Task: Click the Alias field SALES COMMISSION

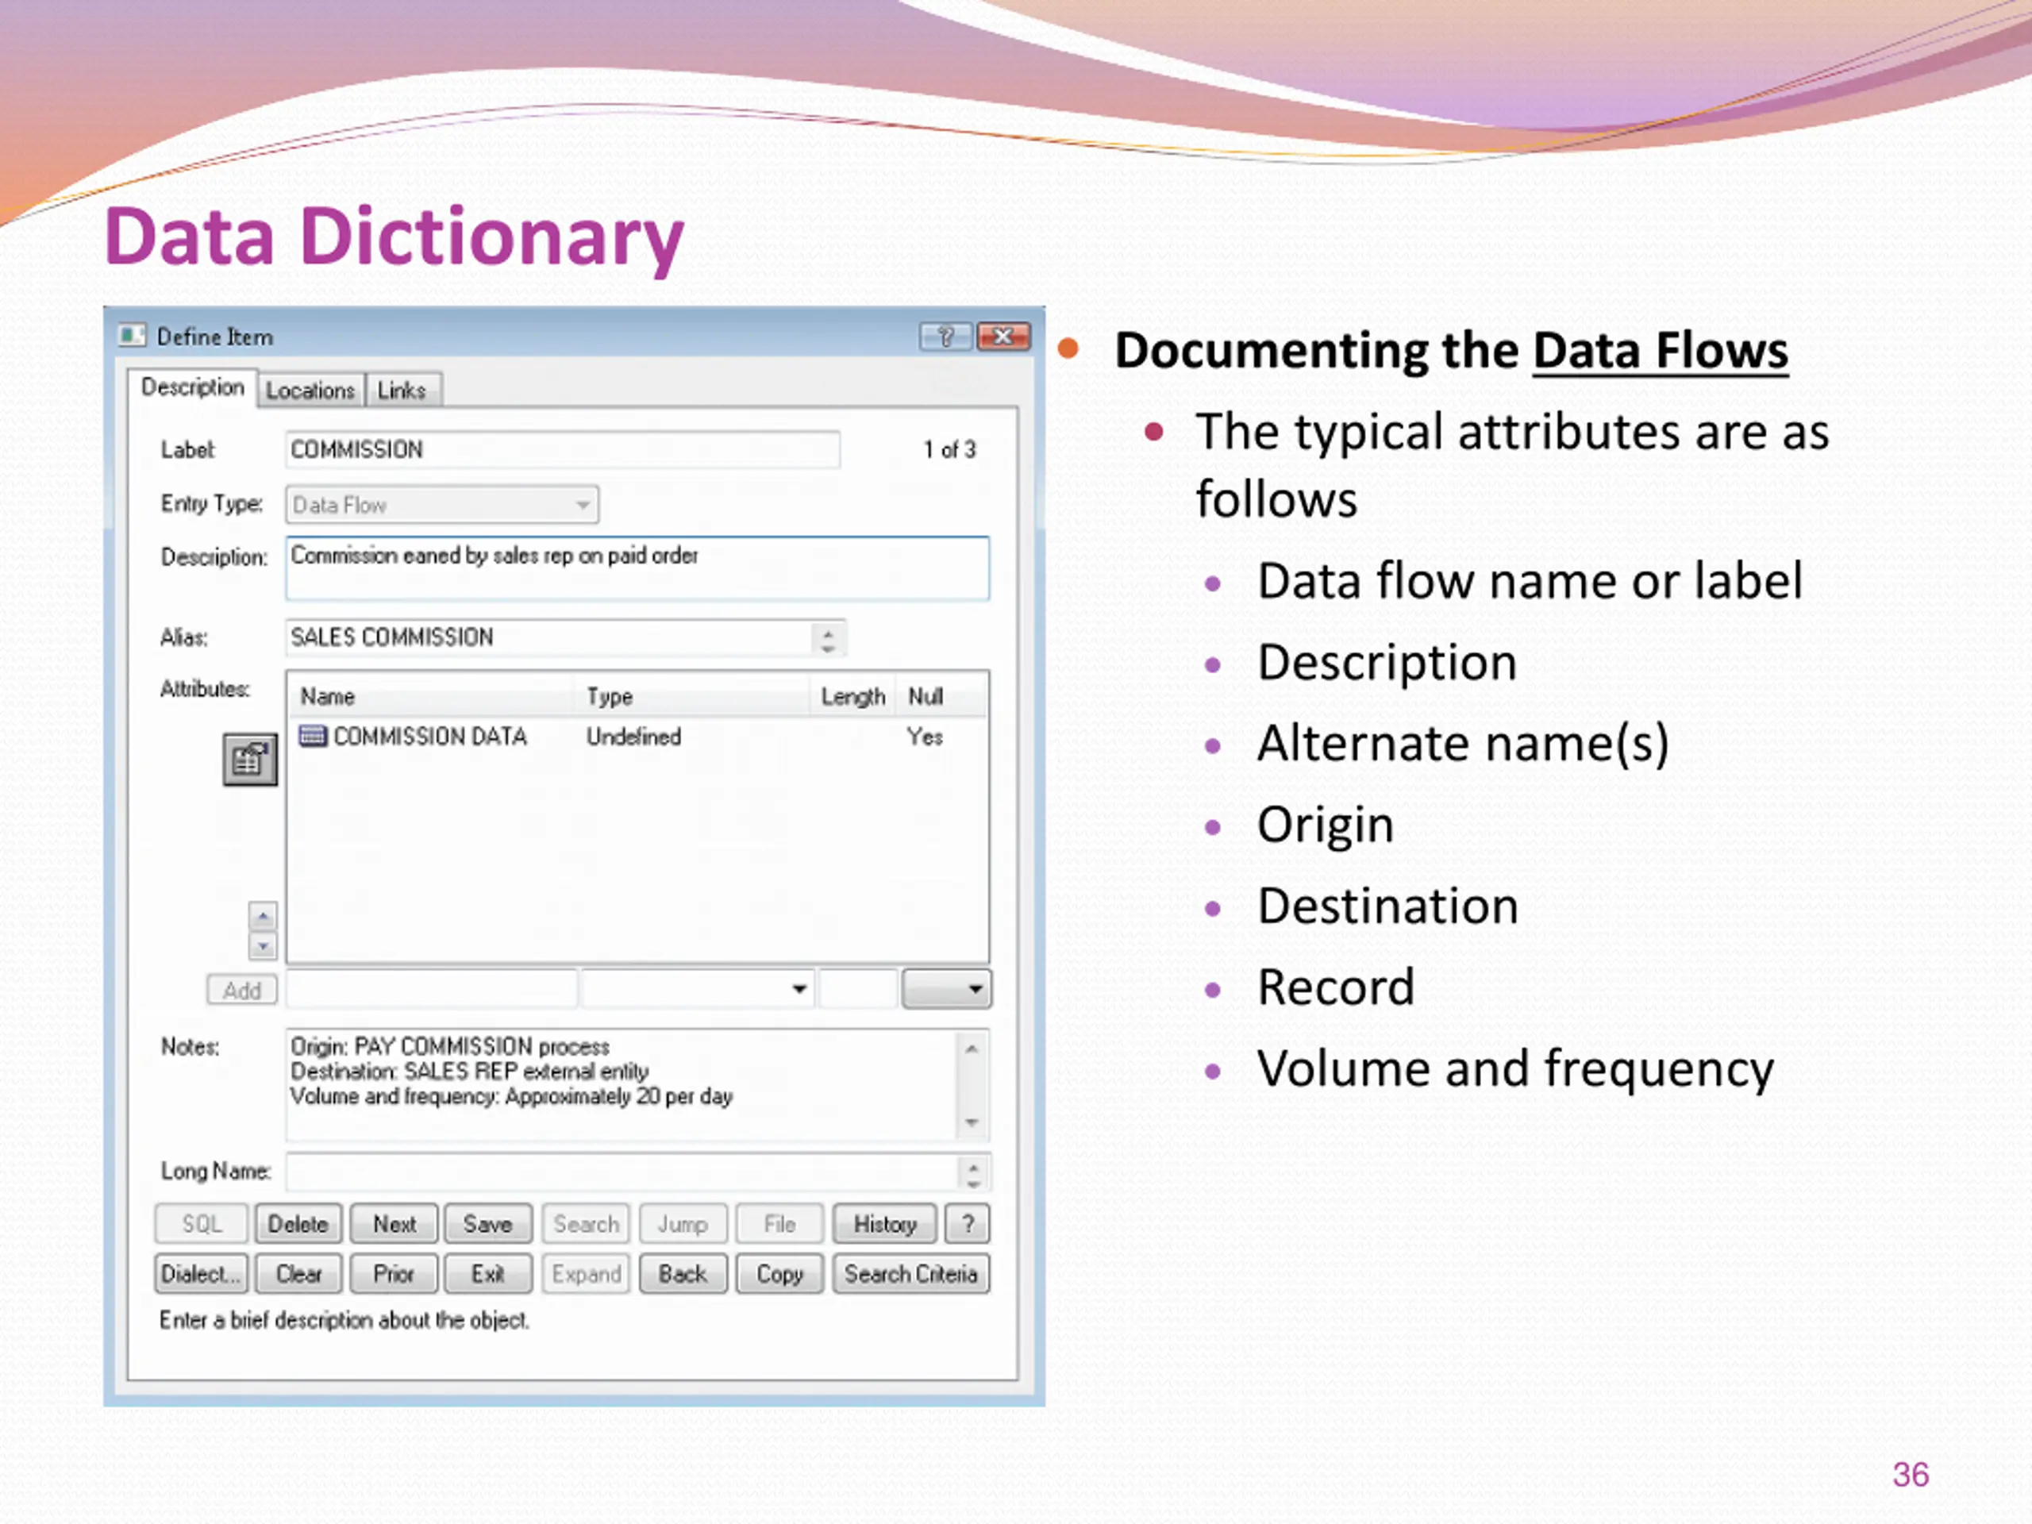Action: pos(549,637)
